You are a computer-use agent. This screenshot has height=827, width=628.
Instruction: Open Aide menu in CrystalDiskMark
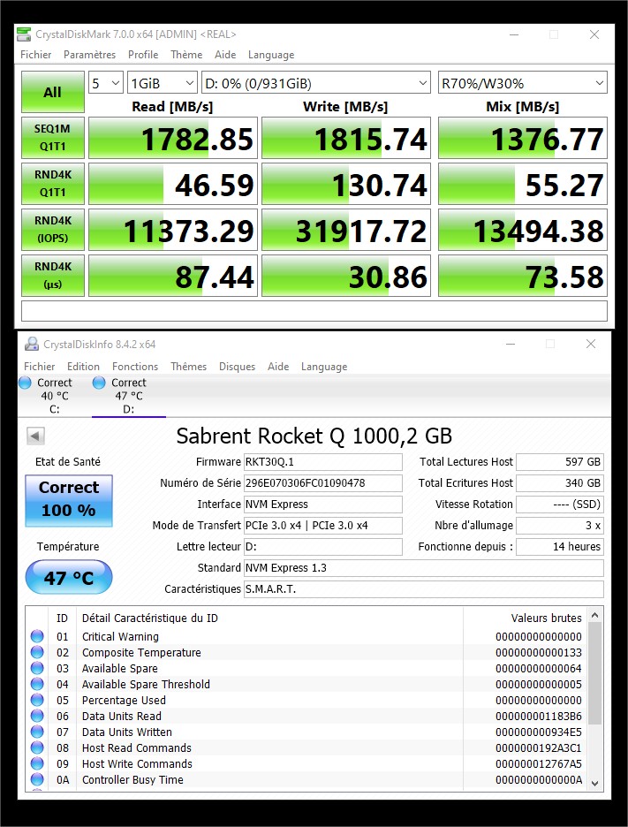point(225,54)
